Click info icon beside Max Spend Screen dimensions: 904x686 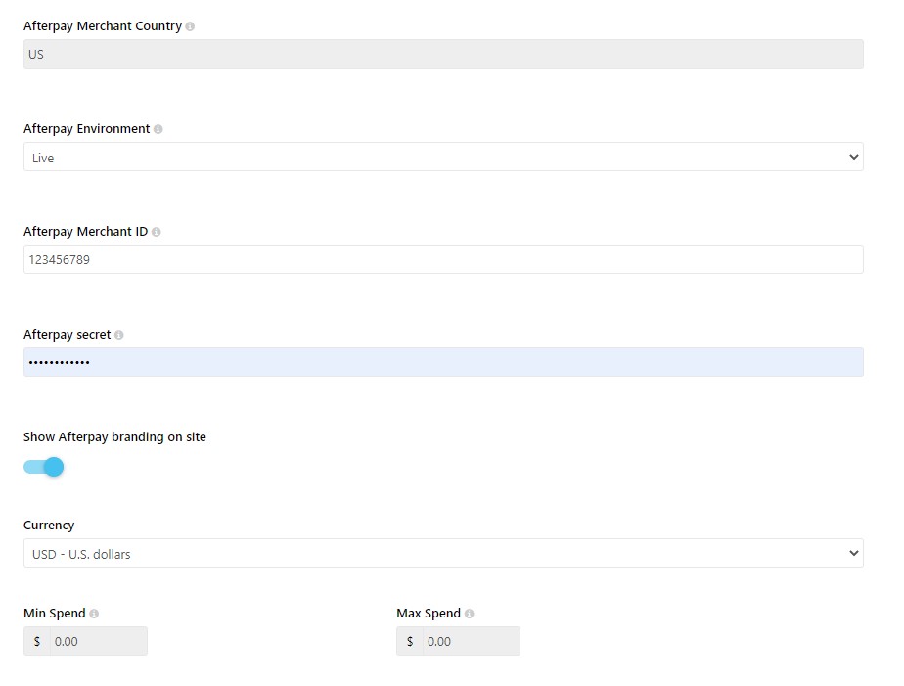pyautogui.click(x=470, y=614)
